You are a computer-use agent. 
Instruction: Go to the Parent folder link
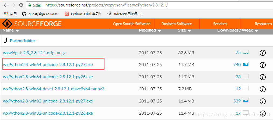pyautogui.click(x=22, y=41)
